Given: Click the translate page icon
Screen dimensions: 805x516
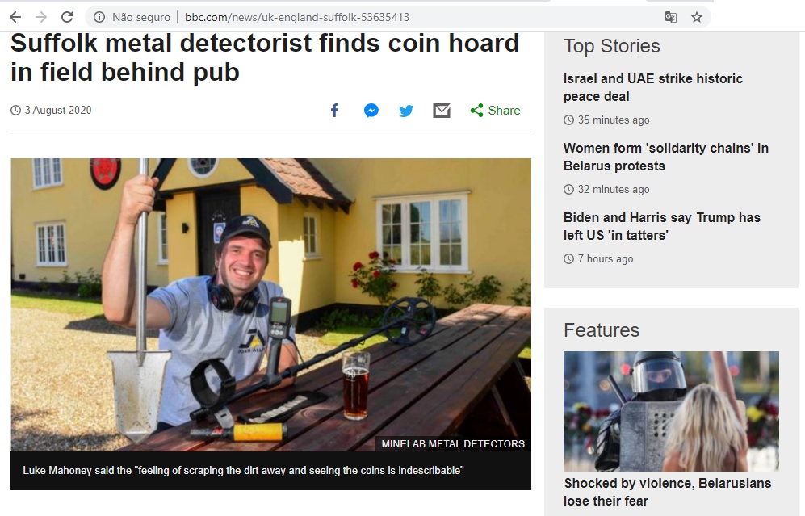Looking at the screenshot, I should click(x=670, y=17).
